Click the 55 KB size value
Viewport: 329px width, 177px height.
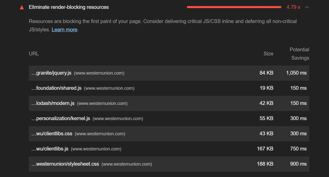(266, 118)
